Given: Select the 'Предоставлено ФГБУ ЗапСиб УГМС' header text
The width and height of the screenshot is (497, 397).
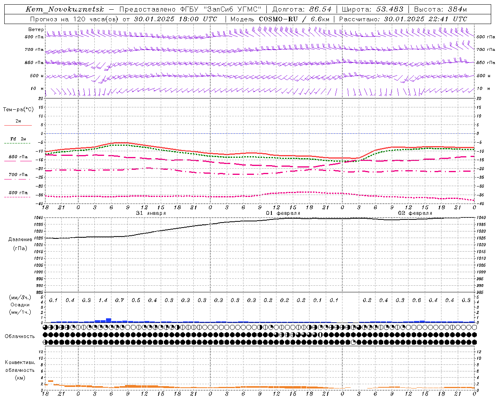Looking at the screenshot, I should click(x=190, y=9).
